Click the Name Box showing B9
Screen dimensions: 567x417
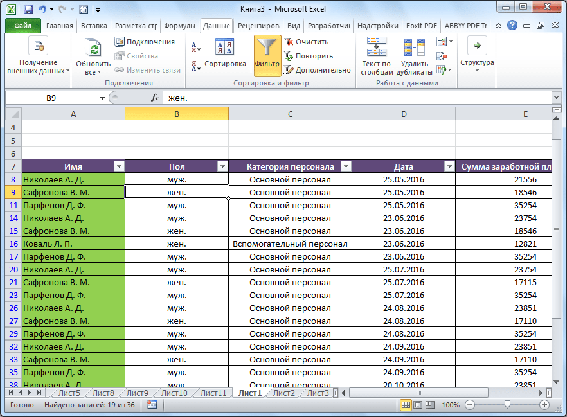point(51,98)
